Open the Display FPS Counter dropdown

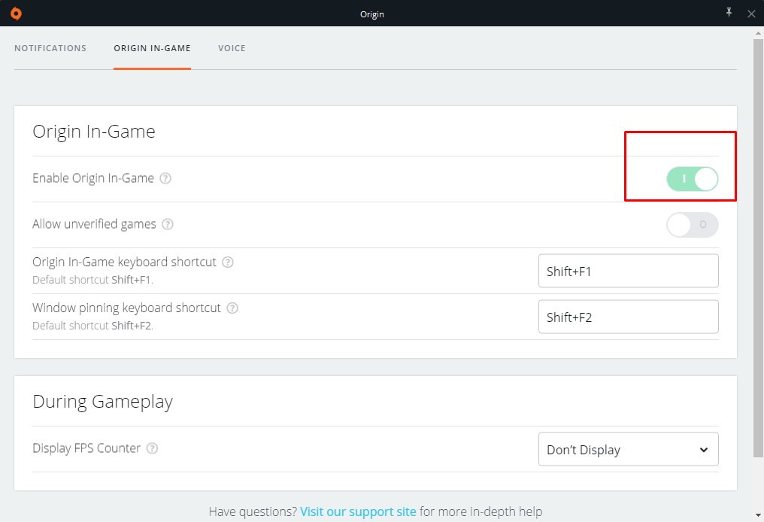629,449
